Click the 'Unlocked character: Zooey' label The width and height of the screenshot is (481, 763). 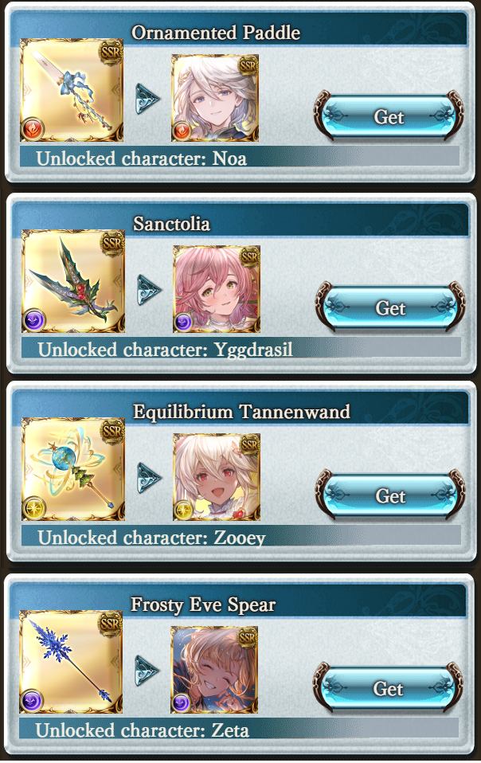tap(152, 538)
